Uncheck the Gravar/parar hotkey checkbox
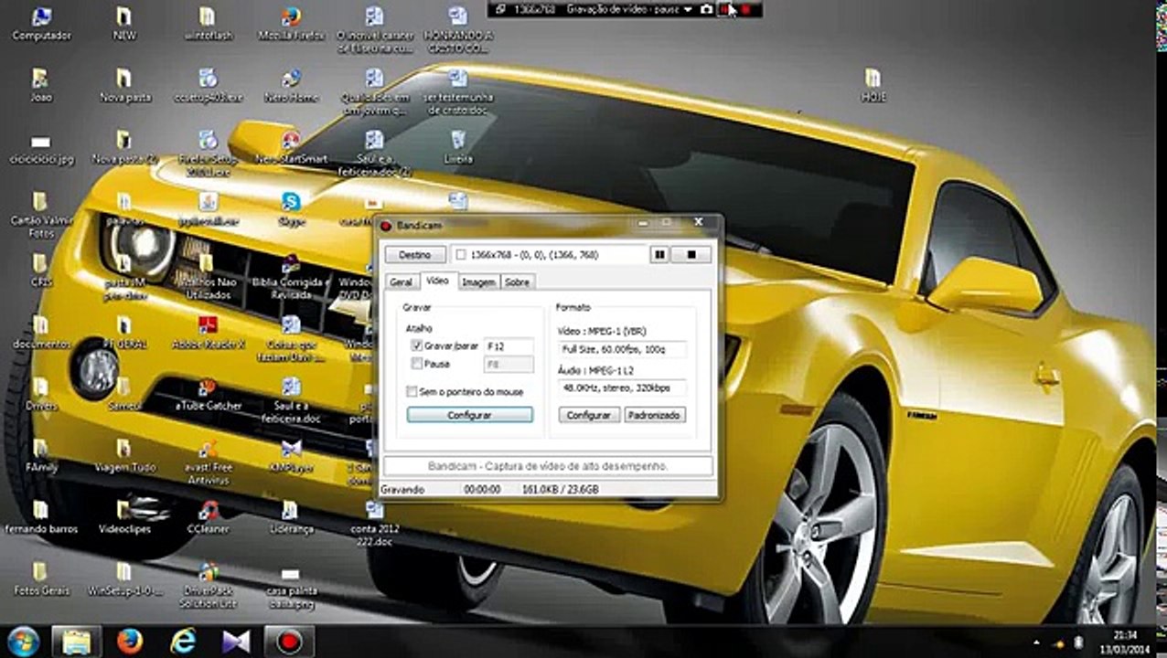 click(417, 346)
